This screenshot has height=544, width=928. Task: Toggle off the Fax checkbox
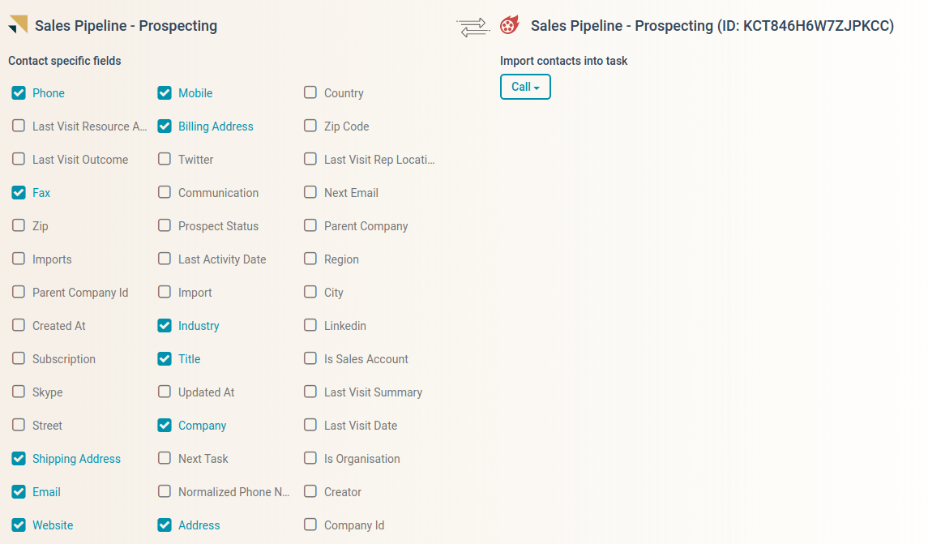(19, 192)
